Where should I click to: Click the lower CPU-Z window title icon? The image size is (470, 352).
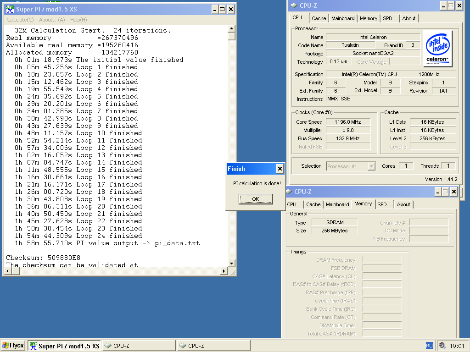[289, 192]
